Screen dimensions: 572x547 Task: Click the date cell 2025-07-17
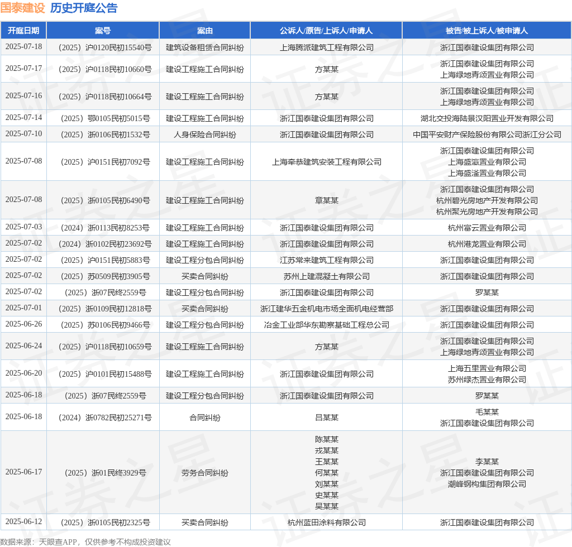[x=23, y=69]
